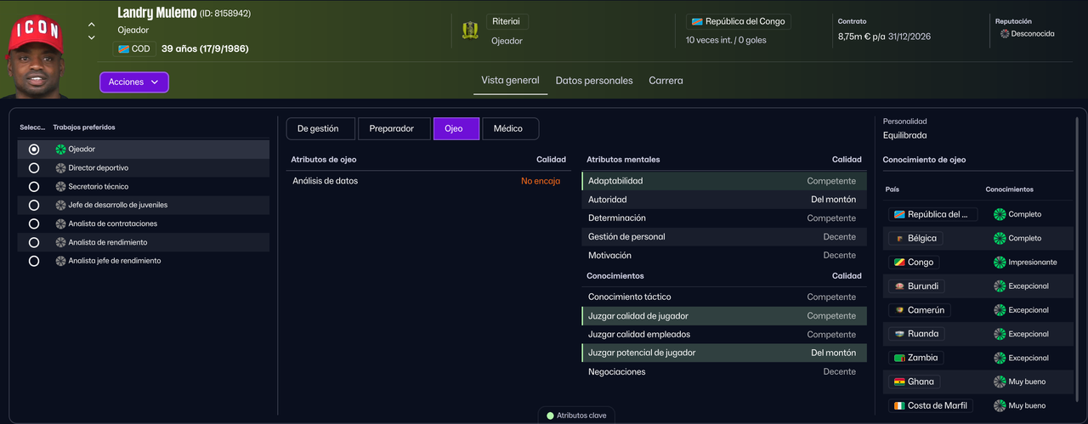Click the Muy bueno knowledge icon for Ghana
This screenshot has width=1088, height=424.
point(1000,382)
